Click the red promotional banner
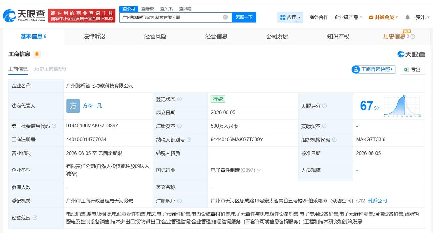This screenshot has height=233, width=433. [82, 16]
